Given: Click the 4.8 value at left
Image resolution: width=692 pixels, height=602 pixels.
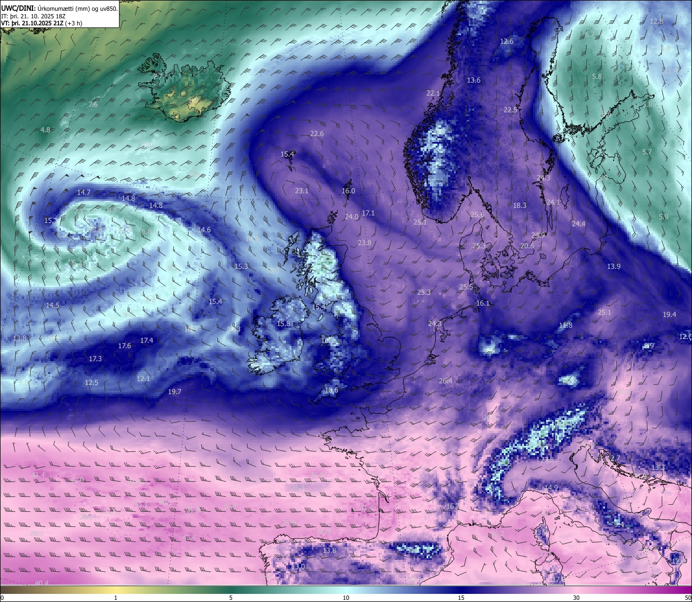Looking at the screenshot, I should tap(45, 130).
